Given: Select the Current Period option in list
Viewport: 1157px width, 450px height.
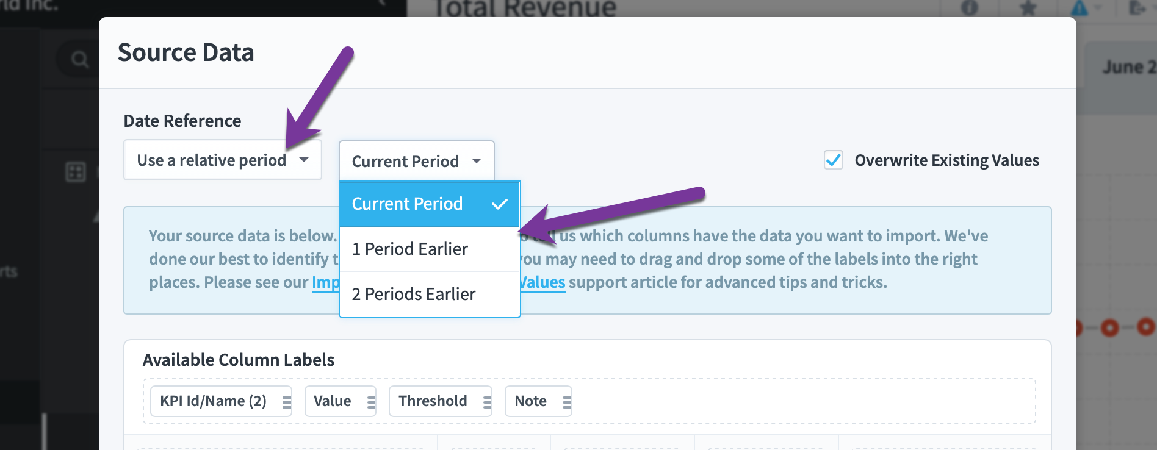Looking at the screenshot, I should coord(430,204).
